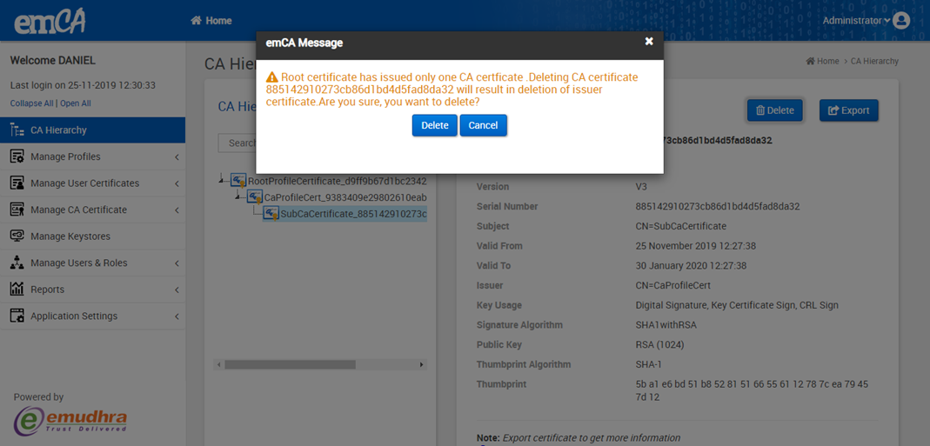The width and height of the screenshot is (930, 446).
Task: Click the Manage Profiles icon
Action: 17,156
